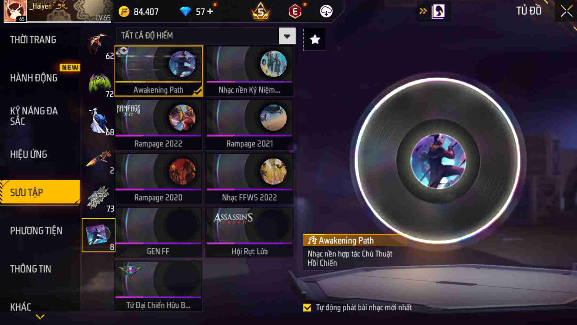The width and height of the screenshot is (577, 325).
Task: Choose the Nhạc FFWS 2022 track
Action: tap(250, 178)
